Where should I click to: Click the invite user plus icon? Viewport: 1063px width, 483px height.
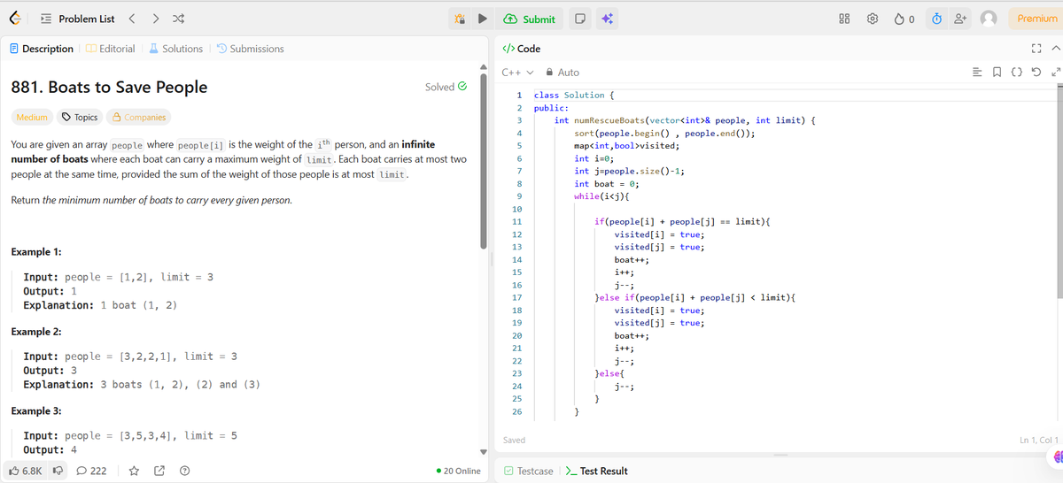pos(961,19)
